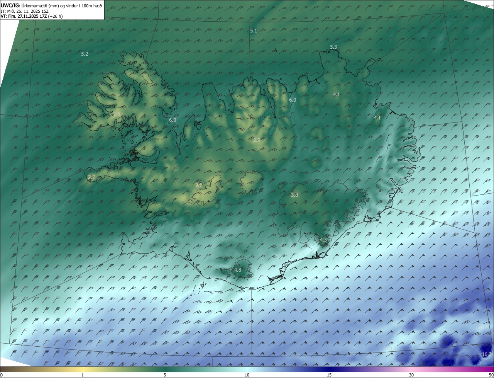Click the 10 tick on color scale
Viewport: 494px width, 378px height.
point(247,375)
